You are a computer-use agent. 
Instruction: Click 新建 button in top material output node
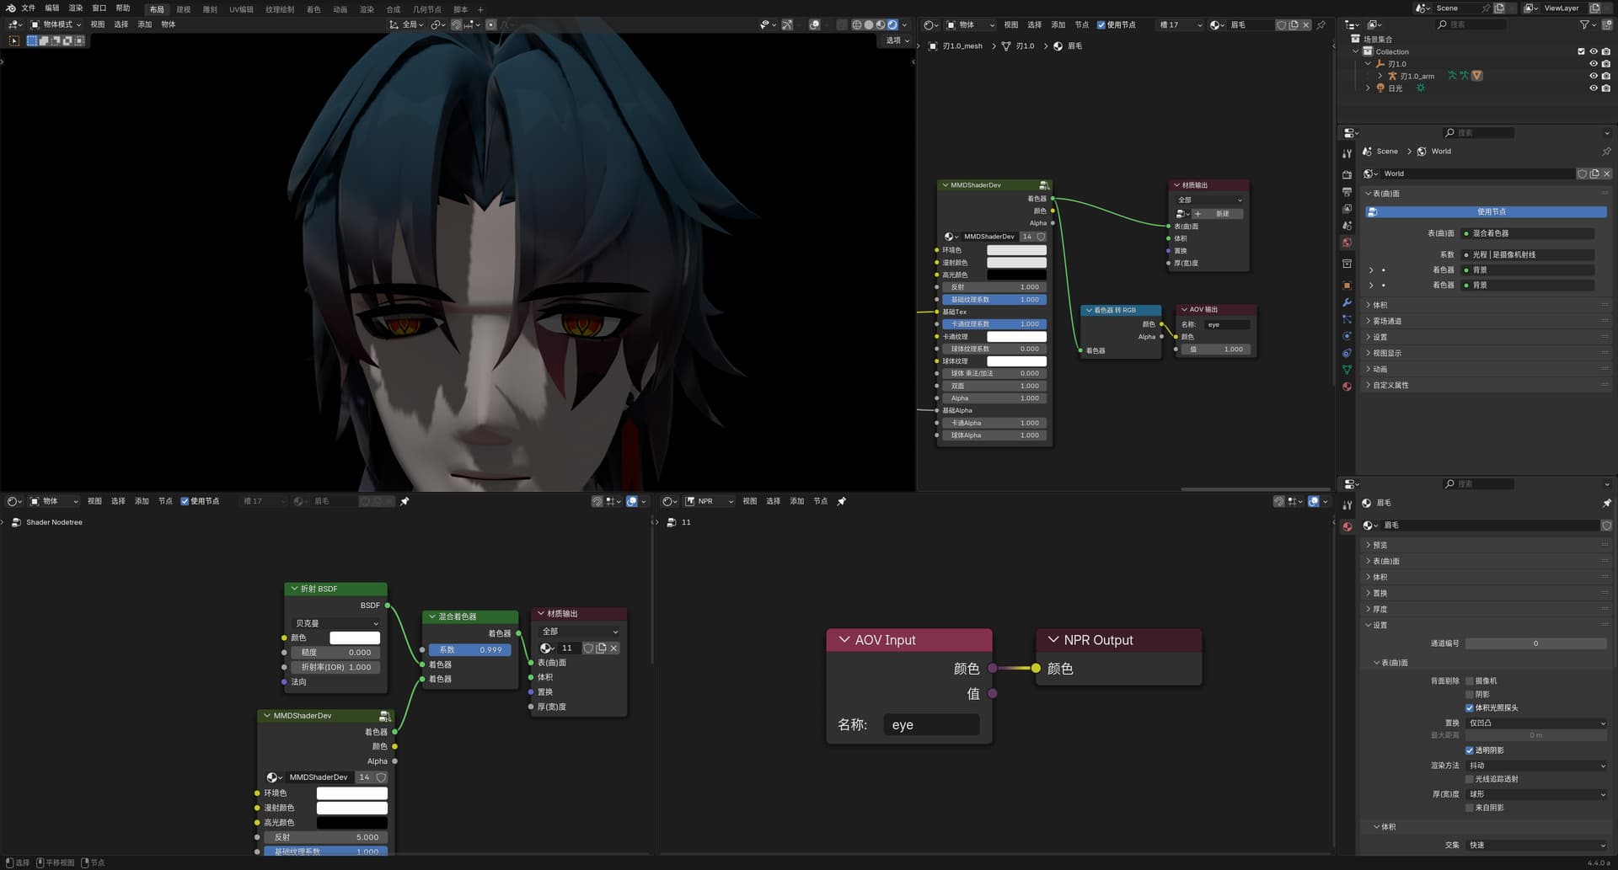1218,214
